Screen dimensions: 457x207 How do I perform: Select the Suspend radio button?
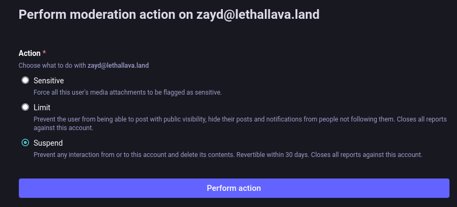[25, 142]
